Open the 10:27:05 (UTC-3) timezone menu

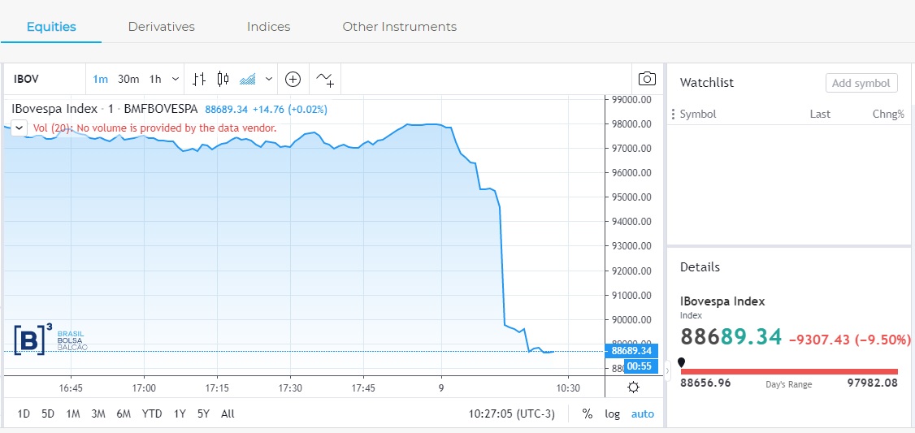[512, 414]
